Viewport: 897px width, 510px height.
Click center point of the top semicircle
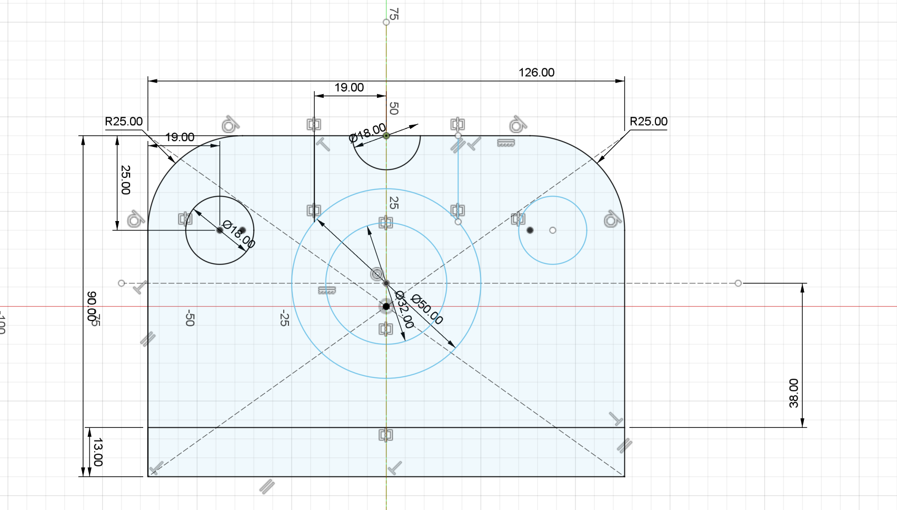coord(386,136)
